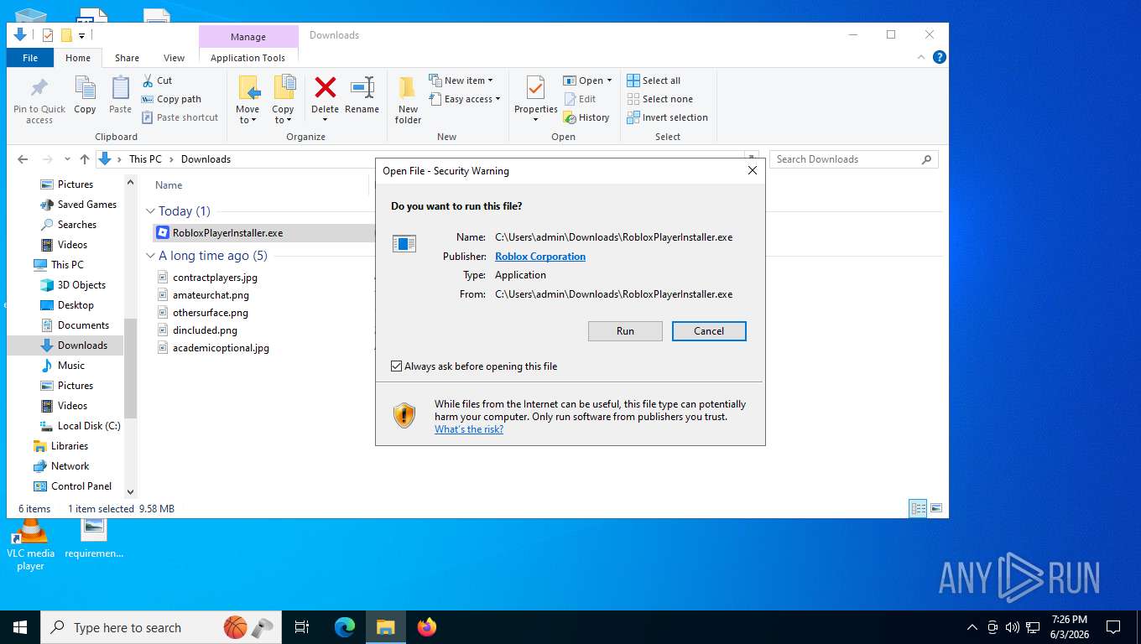
Task: Switch to details view layout icon
Action: pos(919,508)
